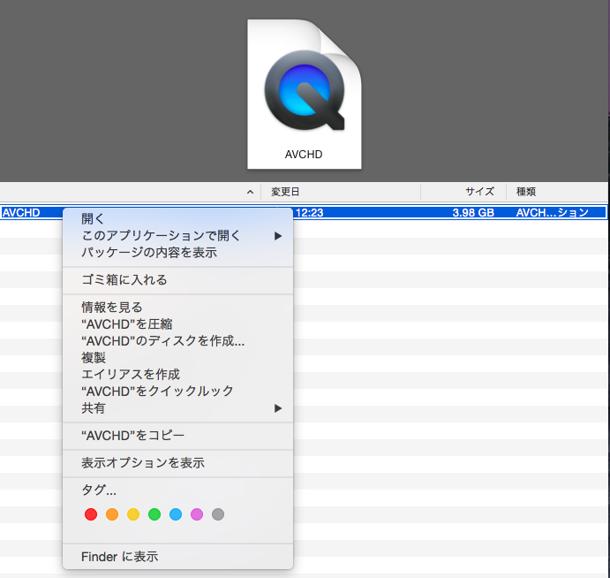
Task: Select the yellow tag color dot
Action: (x=133, y=514)
